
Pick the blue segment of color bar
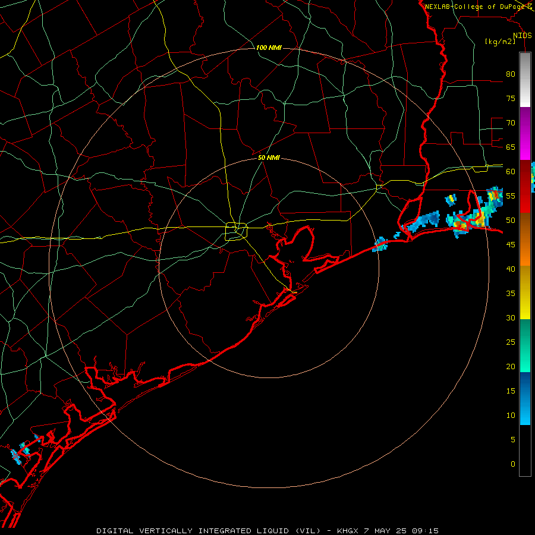coord(525,398)
